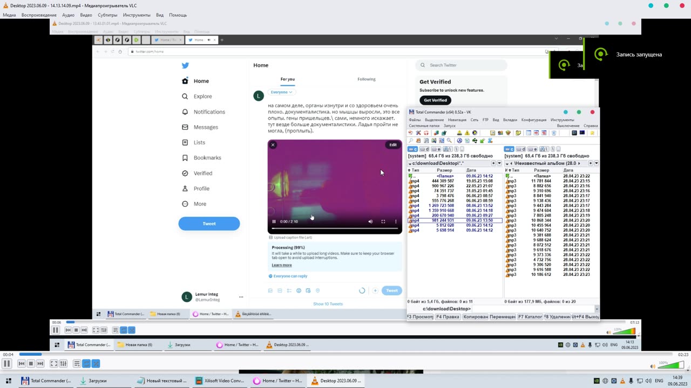Mute the tweet's embedded video
This screenshot has width=691, height=388.
pyautogui.click(x=370, y=221)
